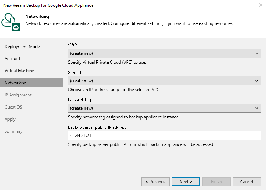Go to the Account step
Screen dimensions: 266x190
click(x=12, y=59)
